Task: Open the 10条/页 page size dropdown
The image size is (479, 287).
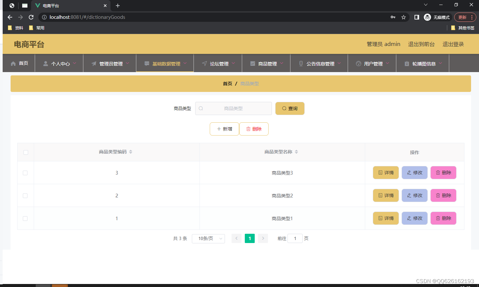Action: point(208,238)
